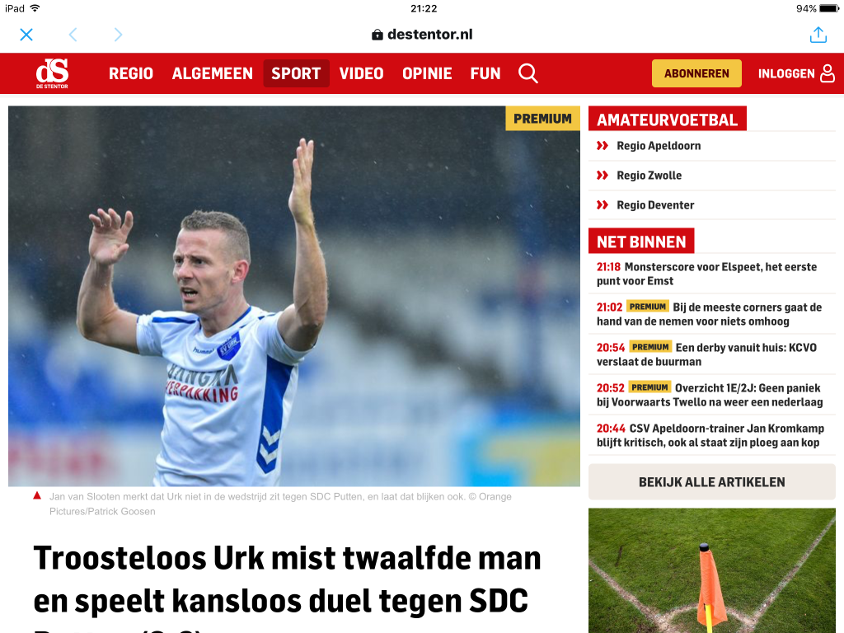This screenshot has height=633, width=844.
Task: Open the De Stentor logo home link
Action: (x=52, y=73)
